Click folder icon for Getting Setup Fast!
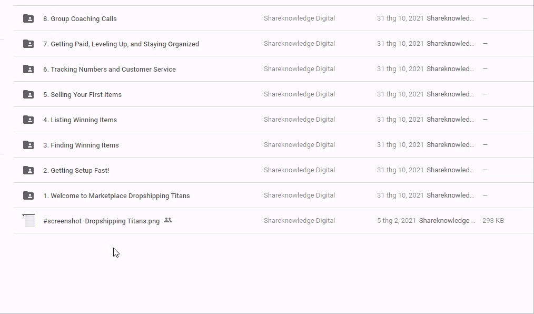Viewport: 534px width, 314px height. [x=28, y=170]
